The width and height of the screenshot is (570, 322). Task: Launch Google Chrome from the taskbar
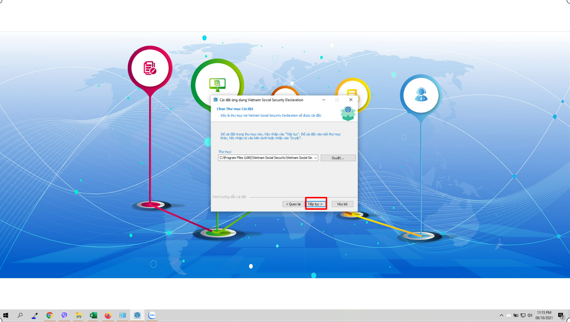[x=49, y=315]
